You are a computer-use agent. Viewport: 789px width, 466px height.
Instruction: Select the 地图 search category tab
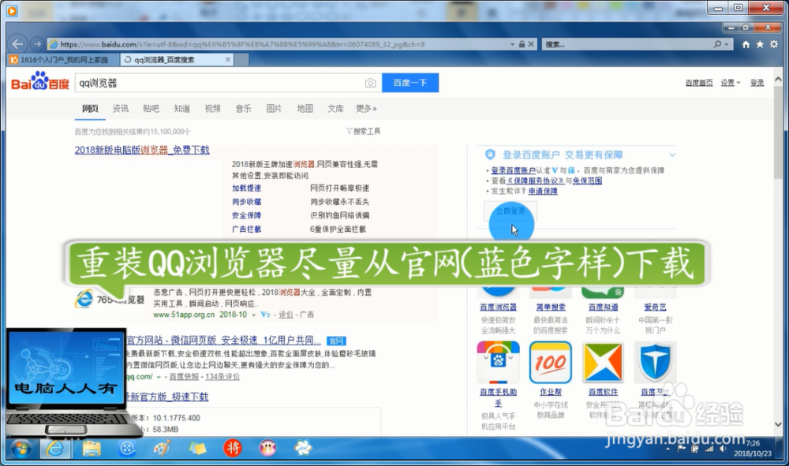[x=305, y=109]
